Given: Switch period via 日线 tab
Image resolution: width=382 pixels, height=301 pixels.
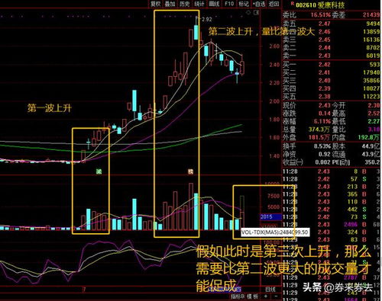Looking at the screenshot, I should click(270, 290).
